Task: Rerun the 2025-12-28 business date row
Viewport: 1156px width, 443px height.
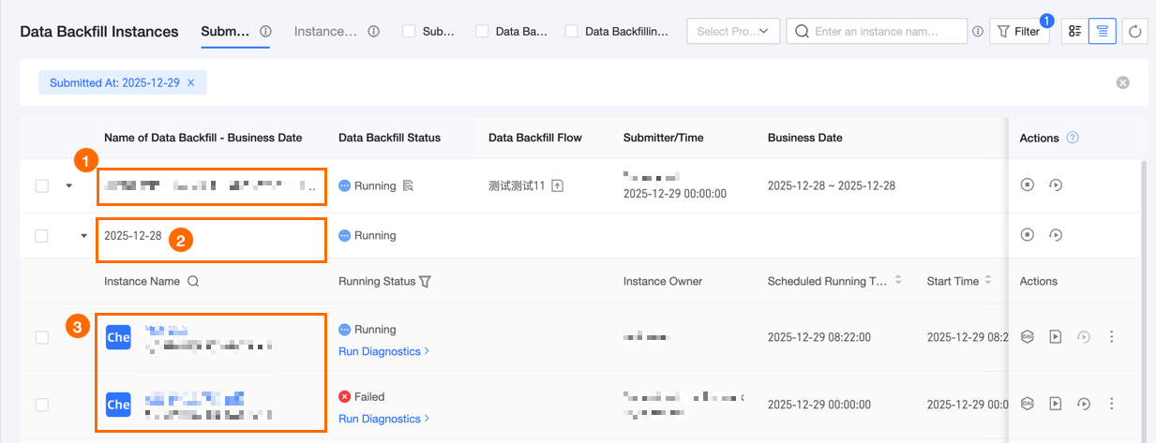Action: coord(1056,235)
